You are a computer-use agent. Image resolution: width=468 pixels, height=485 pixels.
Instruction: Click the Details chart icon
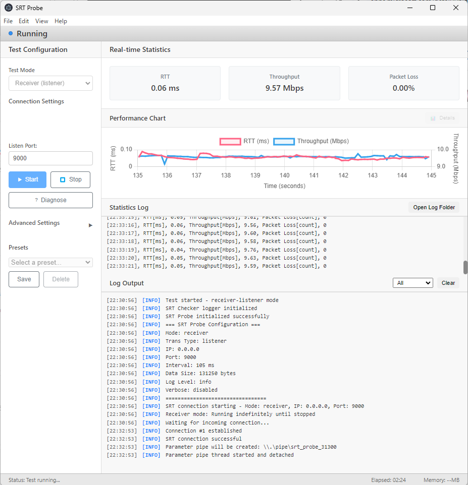pos(433,118)
